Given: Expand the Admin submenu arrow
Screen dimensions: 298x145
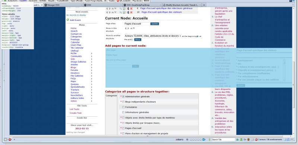Looking at the screenshot, I should 92,101.
